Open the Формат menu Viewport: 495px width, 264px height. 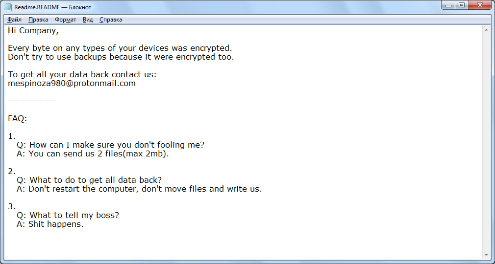(x=65, y=20)
